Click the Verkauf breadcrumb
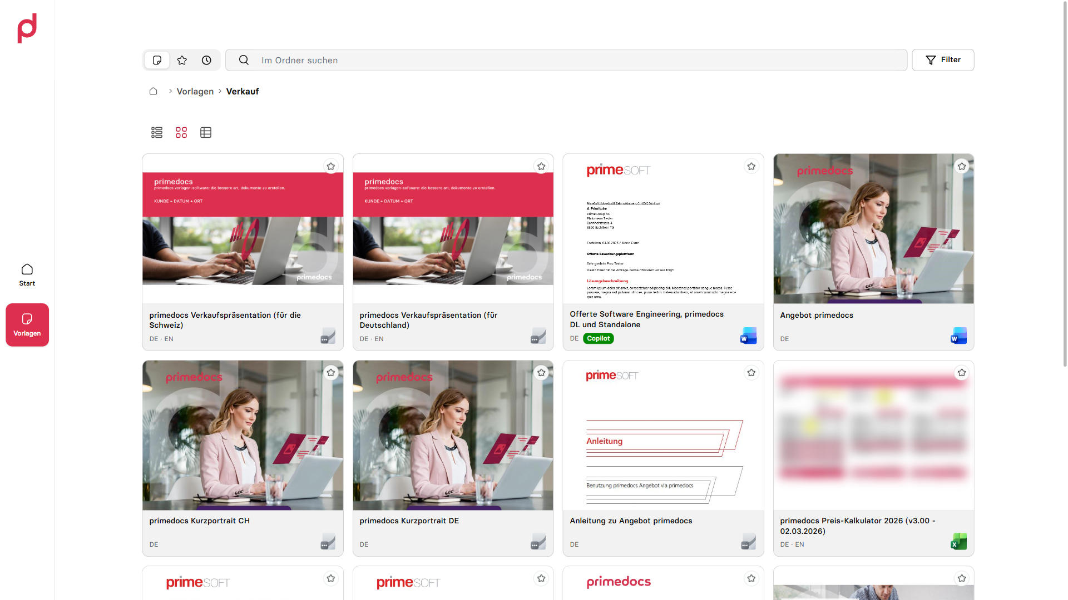Image resolution: width=1068 pixels, height=600 pixels. coord(243,91)
